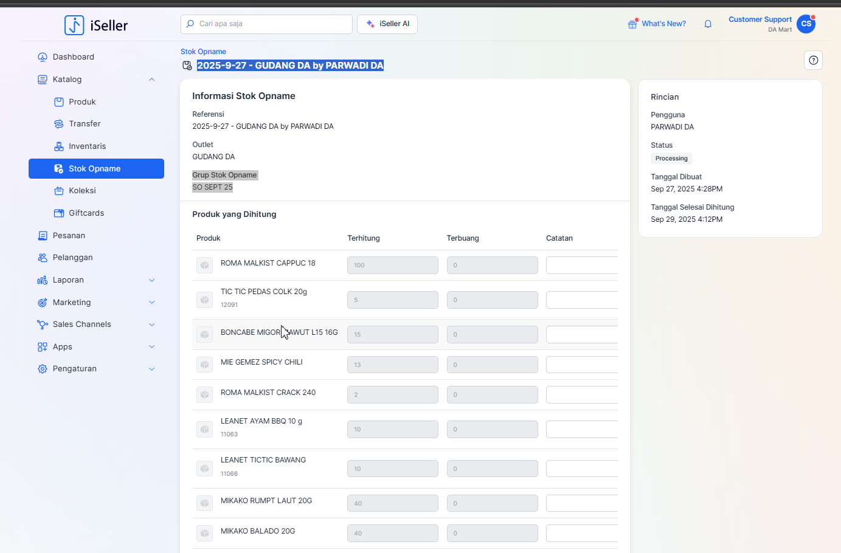Expand the Marketing submenu chevron
The width and height of the screenshot is (841, 553).
point(152,303)
